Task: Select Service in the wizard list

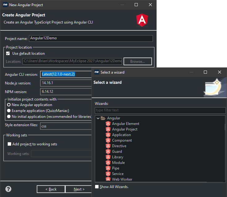Action: coord(118,174)
